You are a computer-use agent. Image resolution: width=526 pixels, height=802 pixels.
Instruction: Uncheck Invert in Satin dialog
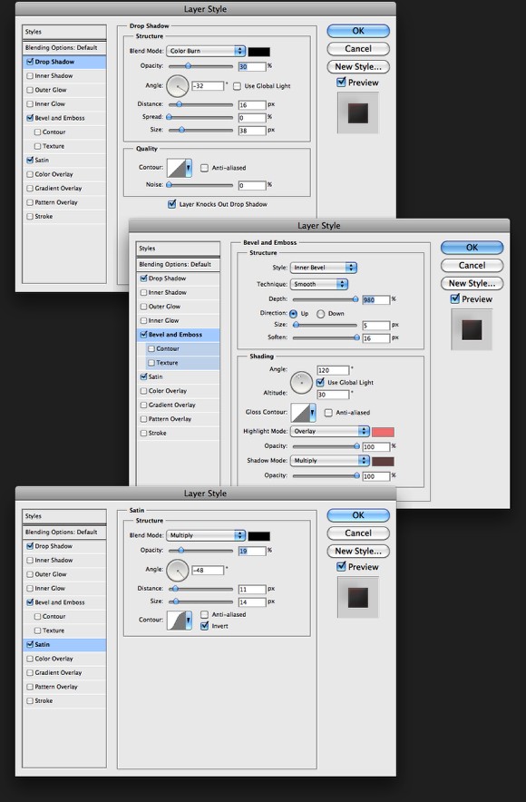point(204,626)
